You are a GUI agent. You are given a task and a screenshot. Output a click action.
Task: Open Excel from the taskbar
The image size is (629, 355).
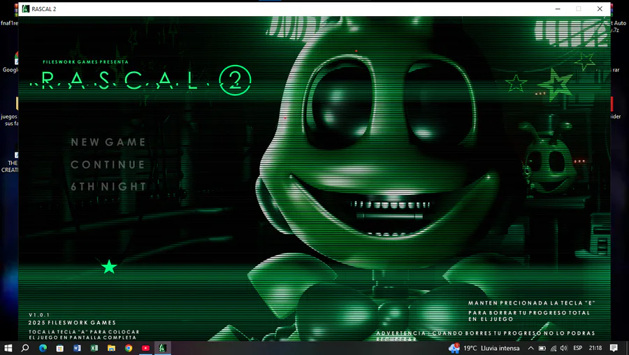pos(94,348)
